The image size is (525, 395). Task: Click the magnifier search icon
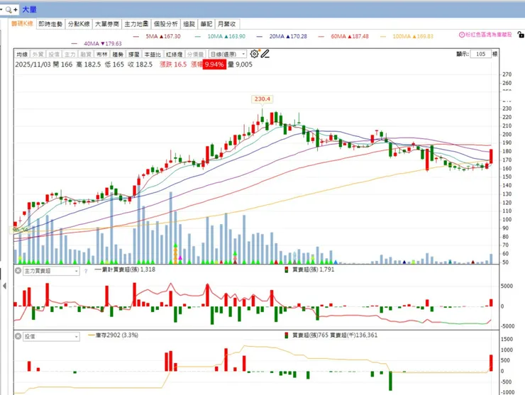[9, 10]
